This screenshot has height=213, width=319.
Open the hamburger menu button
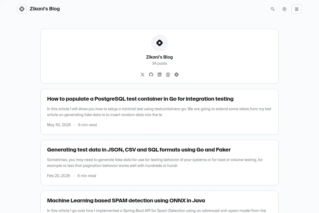click(x=297, y=9)
